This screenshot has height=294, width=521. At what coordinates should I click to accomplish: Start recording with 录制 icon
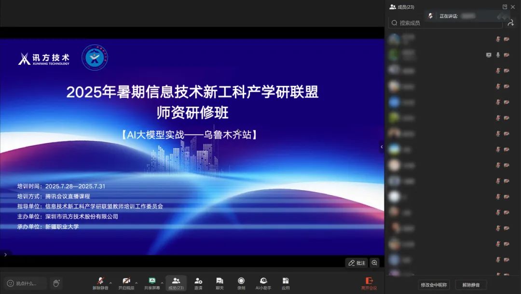[241, 283]
